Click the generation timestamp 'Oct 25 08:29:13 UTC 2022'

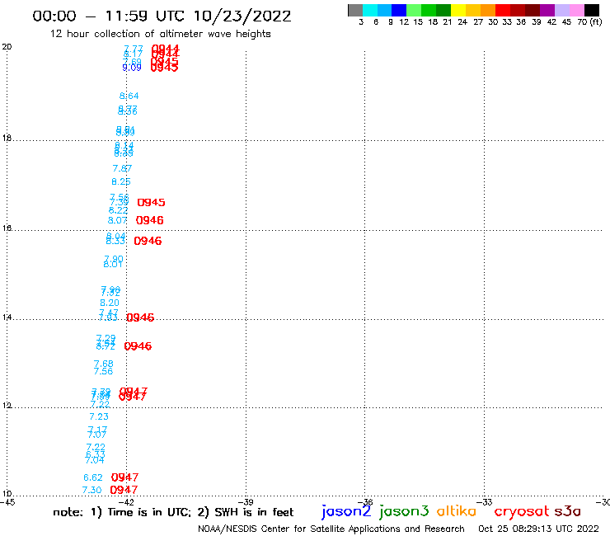click(x=538, y=529)
